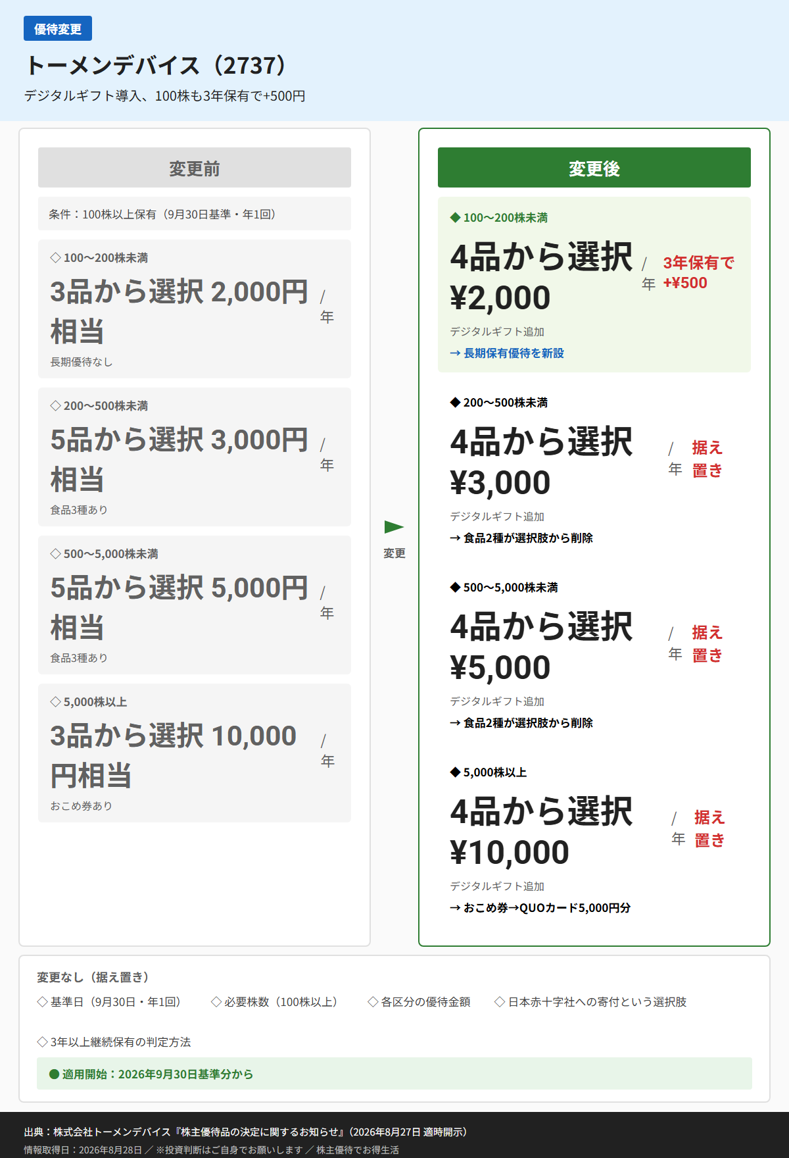Screen dimensions: 789x1158
Task: Select the title トーメンデバイス（2737）
Action: 156,65
